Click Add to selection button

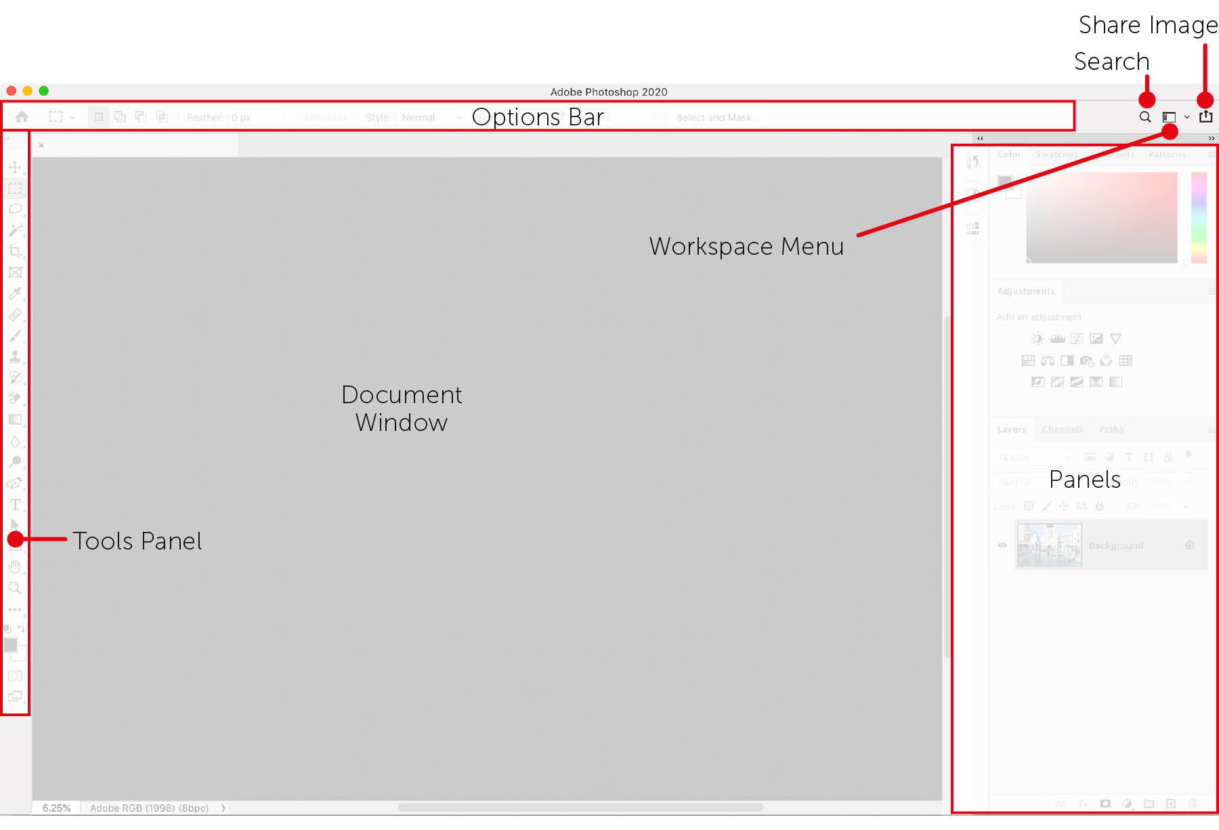point(120,117)
